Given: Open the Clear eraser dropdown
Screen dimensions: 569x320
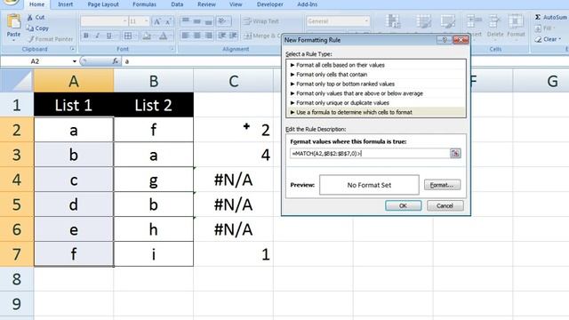Looking at the screenshot, I should (x=548, y=39).
